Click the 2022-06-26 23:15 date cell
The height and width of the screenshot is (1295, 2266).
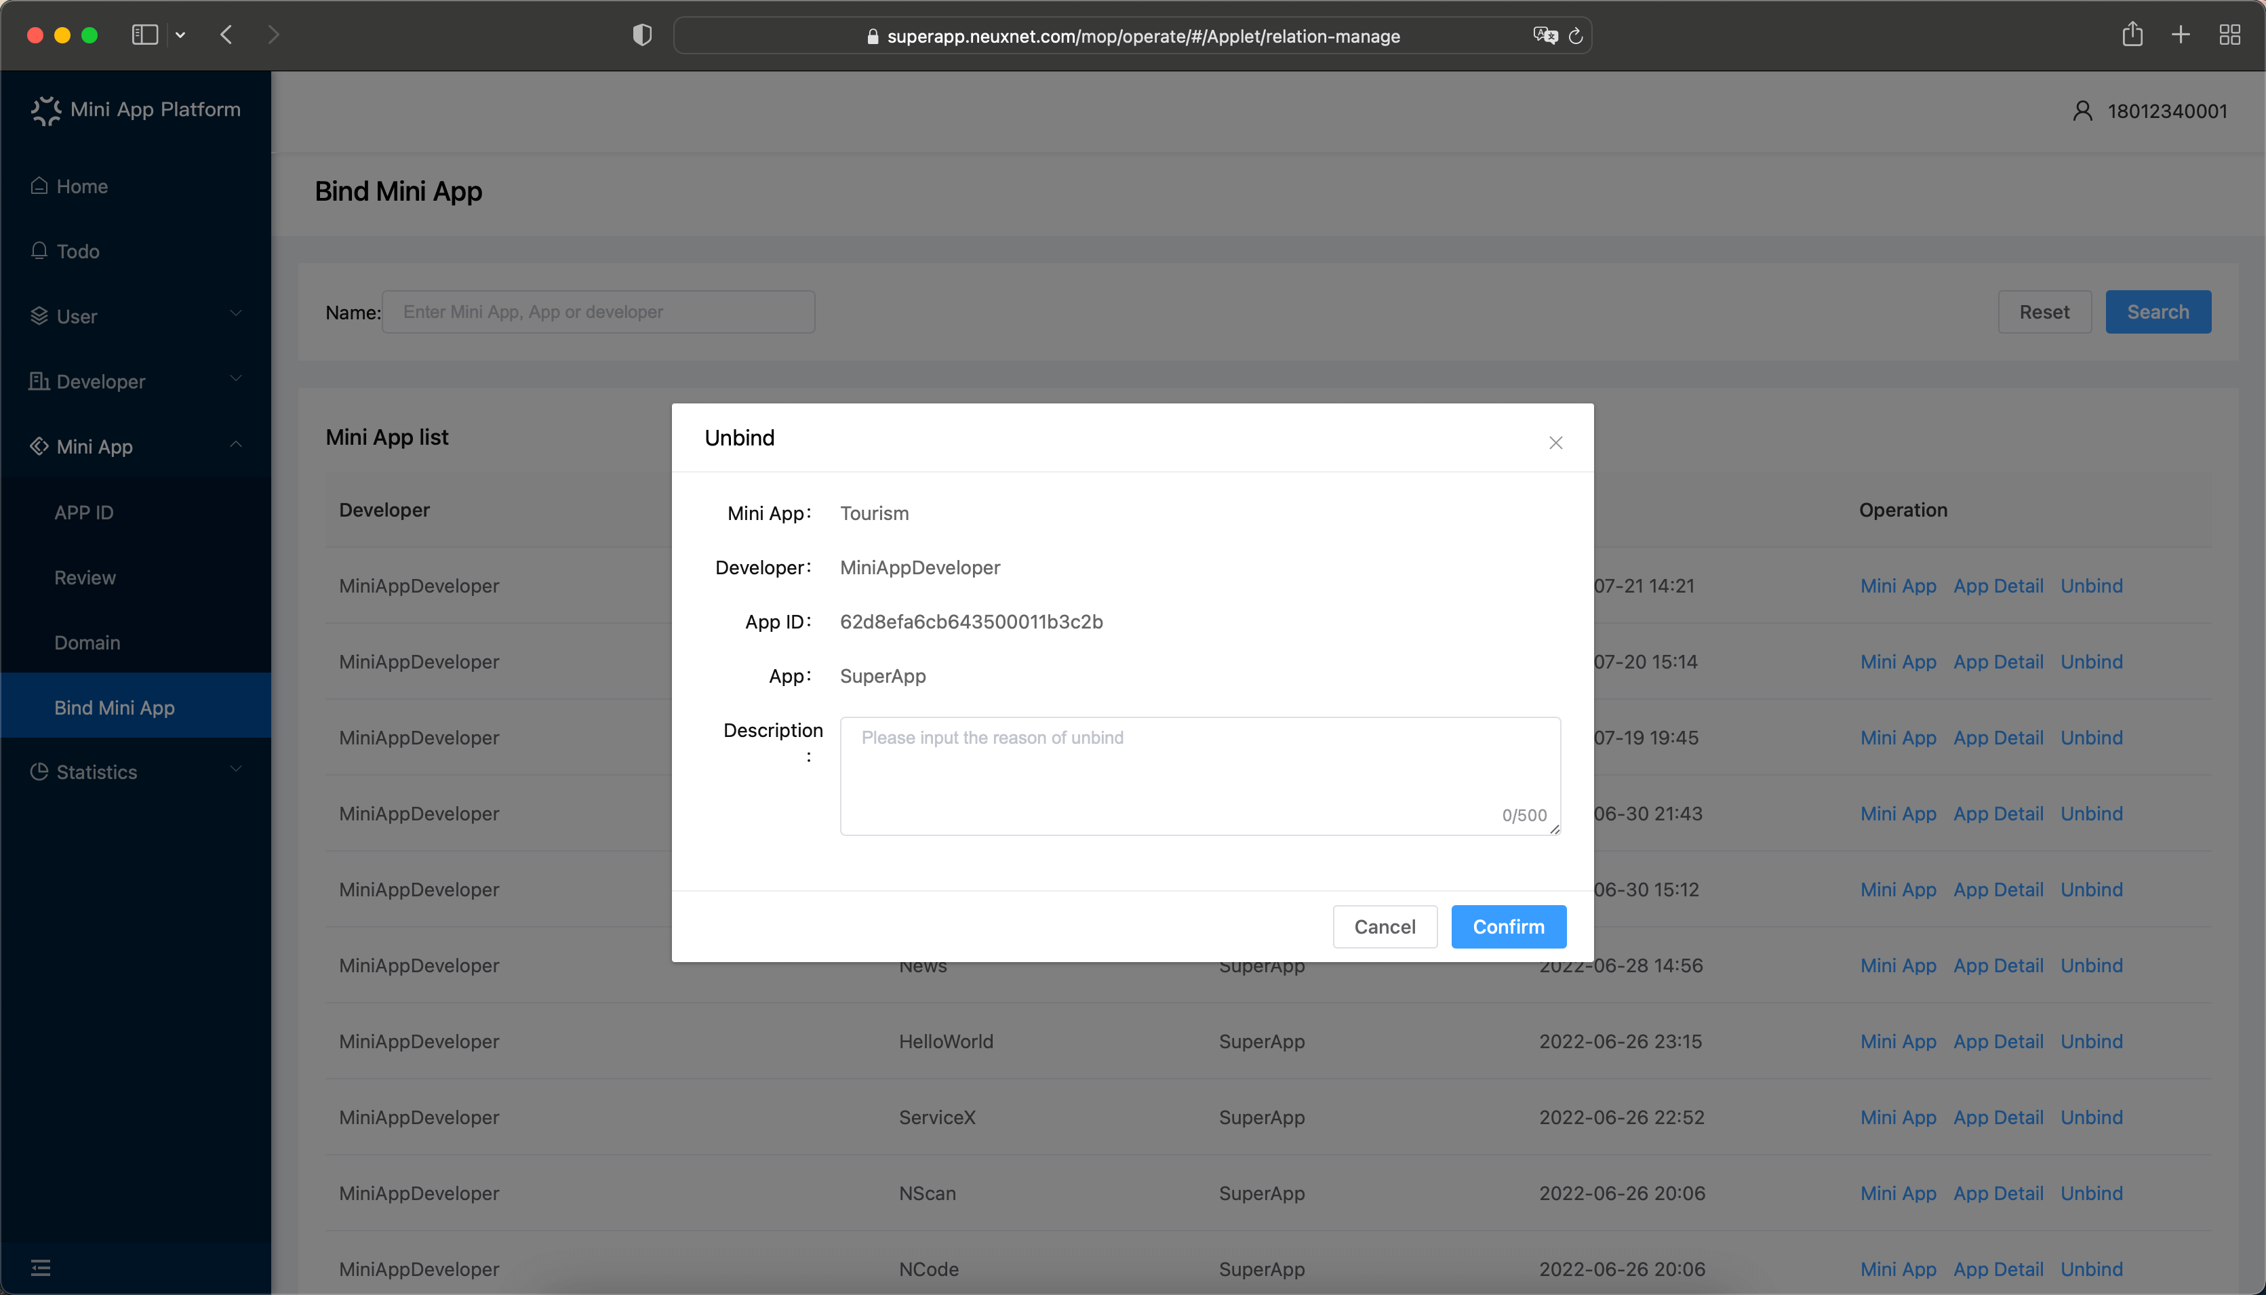tap(1621, 1041)
